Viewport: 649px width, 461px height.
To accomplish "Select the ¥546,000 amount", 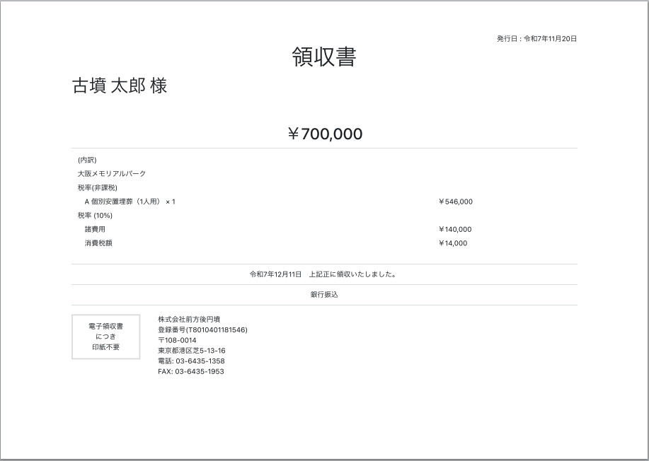I will click(456, 201).
